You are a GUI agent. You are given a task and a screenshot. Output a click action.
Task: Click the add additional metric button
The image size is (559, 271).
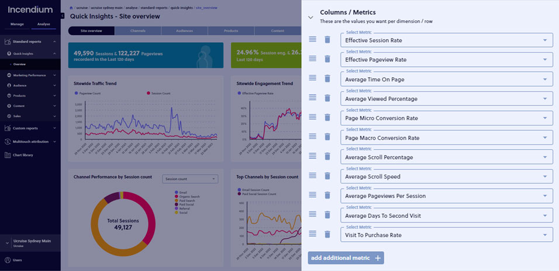pos(346,258)
